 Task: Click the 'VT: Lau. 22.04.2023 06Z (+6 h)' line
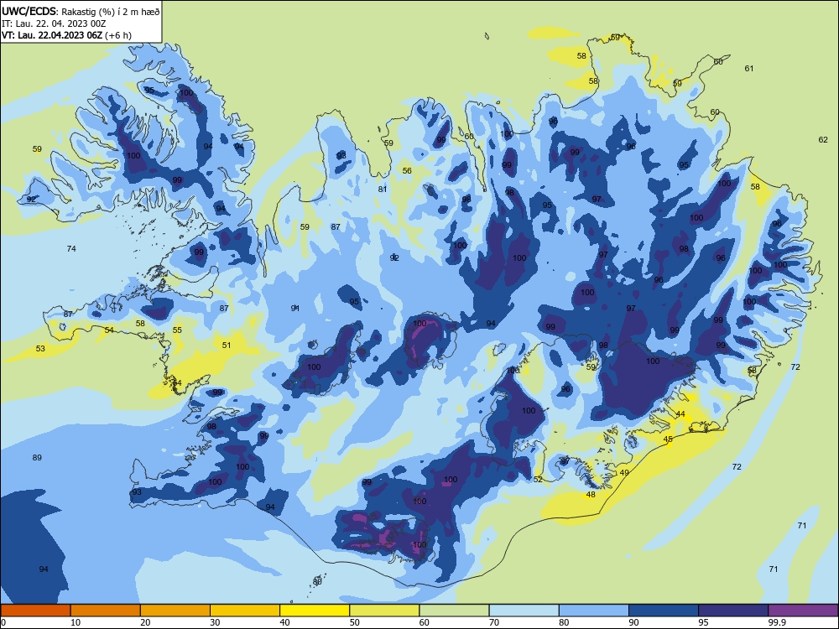(66, 35)
